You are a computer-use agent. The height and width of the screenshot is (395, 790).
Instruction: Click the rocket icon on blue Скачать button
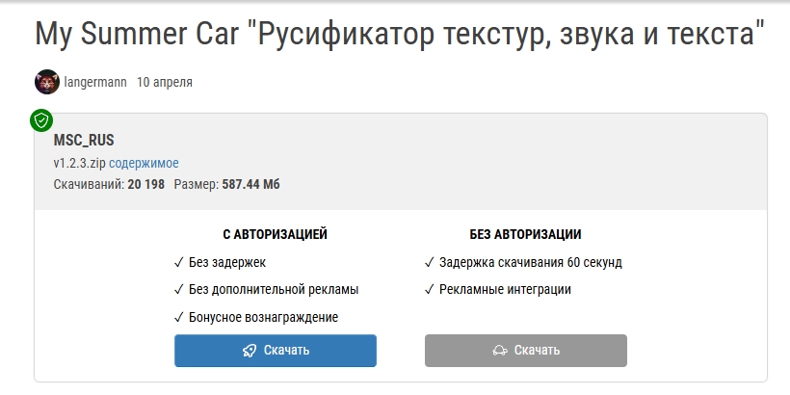(x=250, y=351)
